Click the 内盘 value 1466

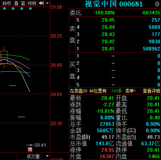click(x=154, y=156)
